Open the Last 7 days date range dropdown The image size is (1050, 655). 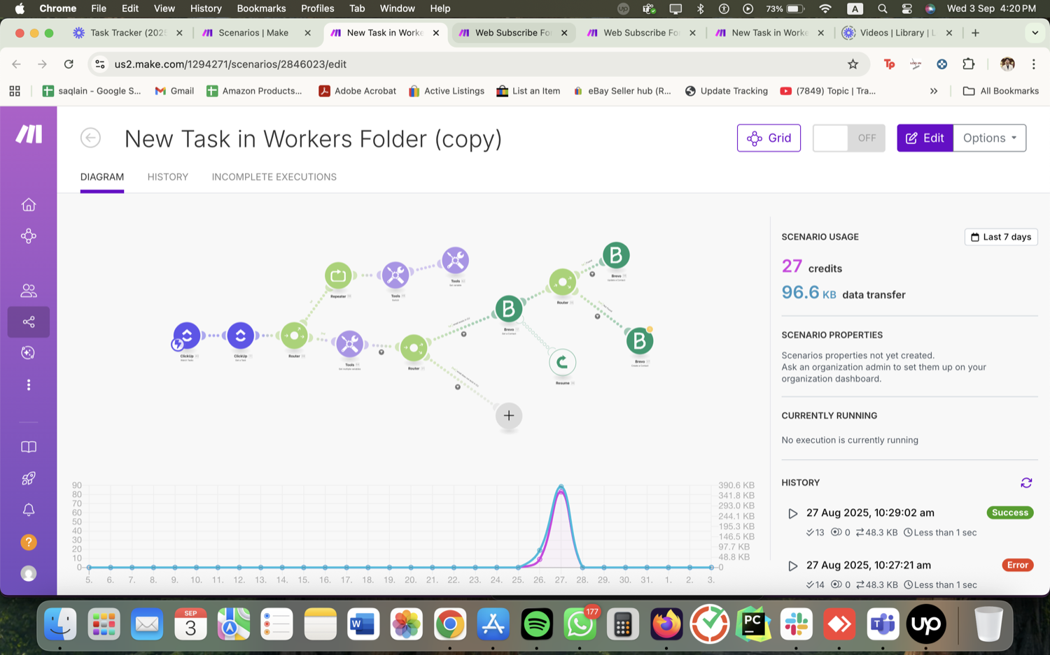(x=1001, y=237)
